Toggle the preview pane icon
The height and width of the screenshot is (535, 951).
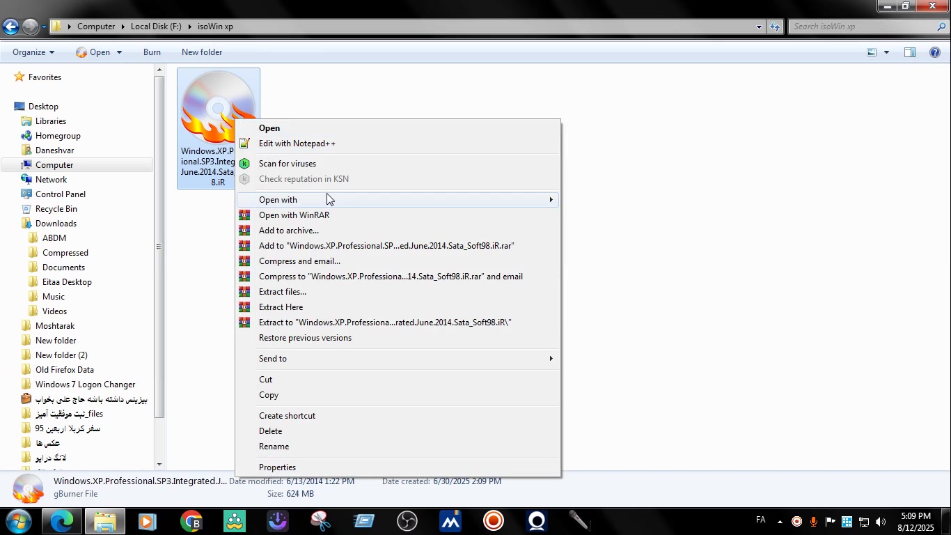(x=910, y=52)
